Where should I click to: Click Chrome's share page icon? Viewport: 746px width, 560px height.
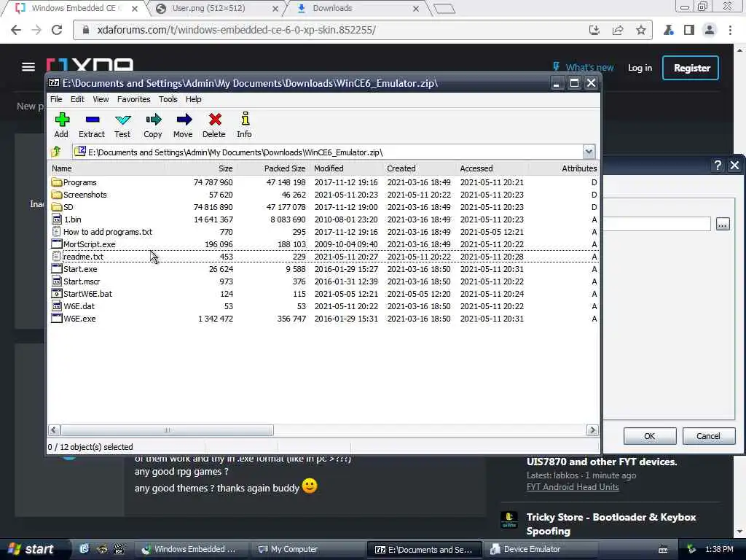618,30
